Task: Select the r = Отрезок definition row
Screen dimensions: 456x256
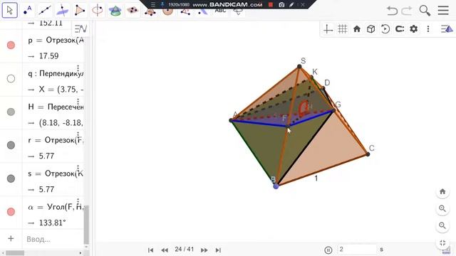Action: (56, 141)
